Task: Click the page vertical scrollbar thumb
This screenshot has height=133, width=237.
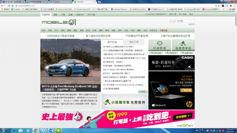Action: click(x=236, y=19)
